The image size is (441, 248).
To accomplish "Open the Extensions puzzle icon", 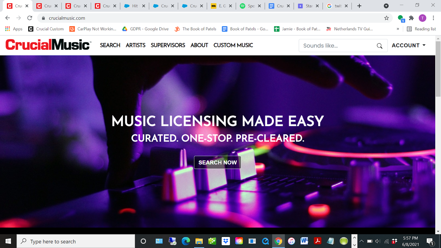I will pyautogui.click(x=412, y=18).
